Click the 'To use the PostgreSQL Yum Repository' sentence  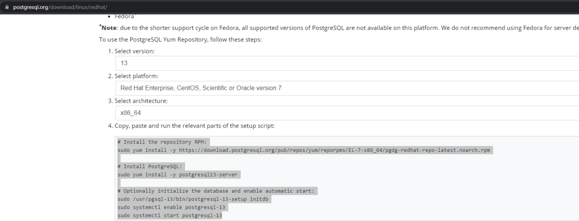pos(180,40)
